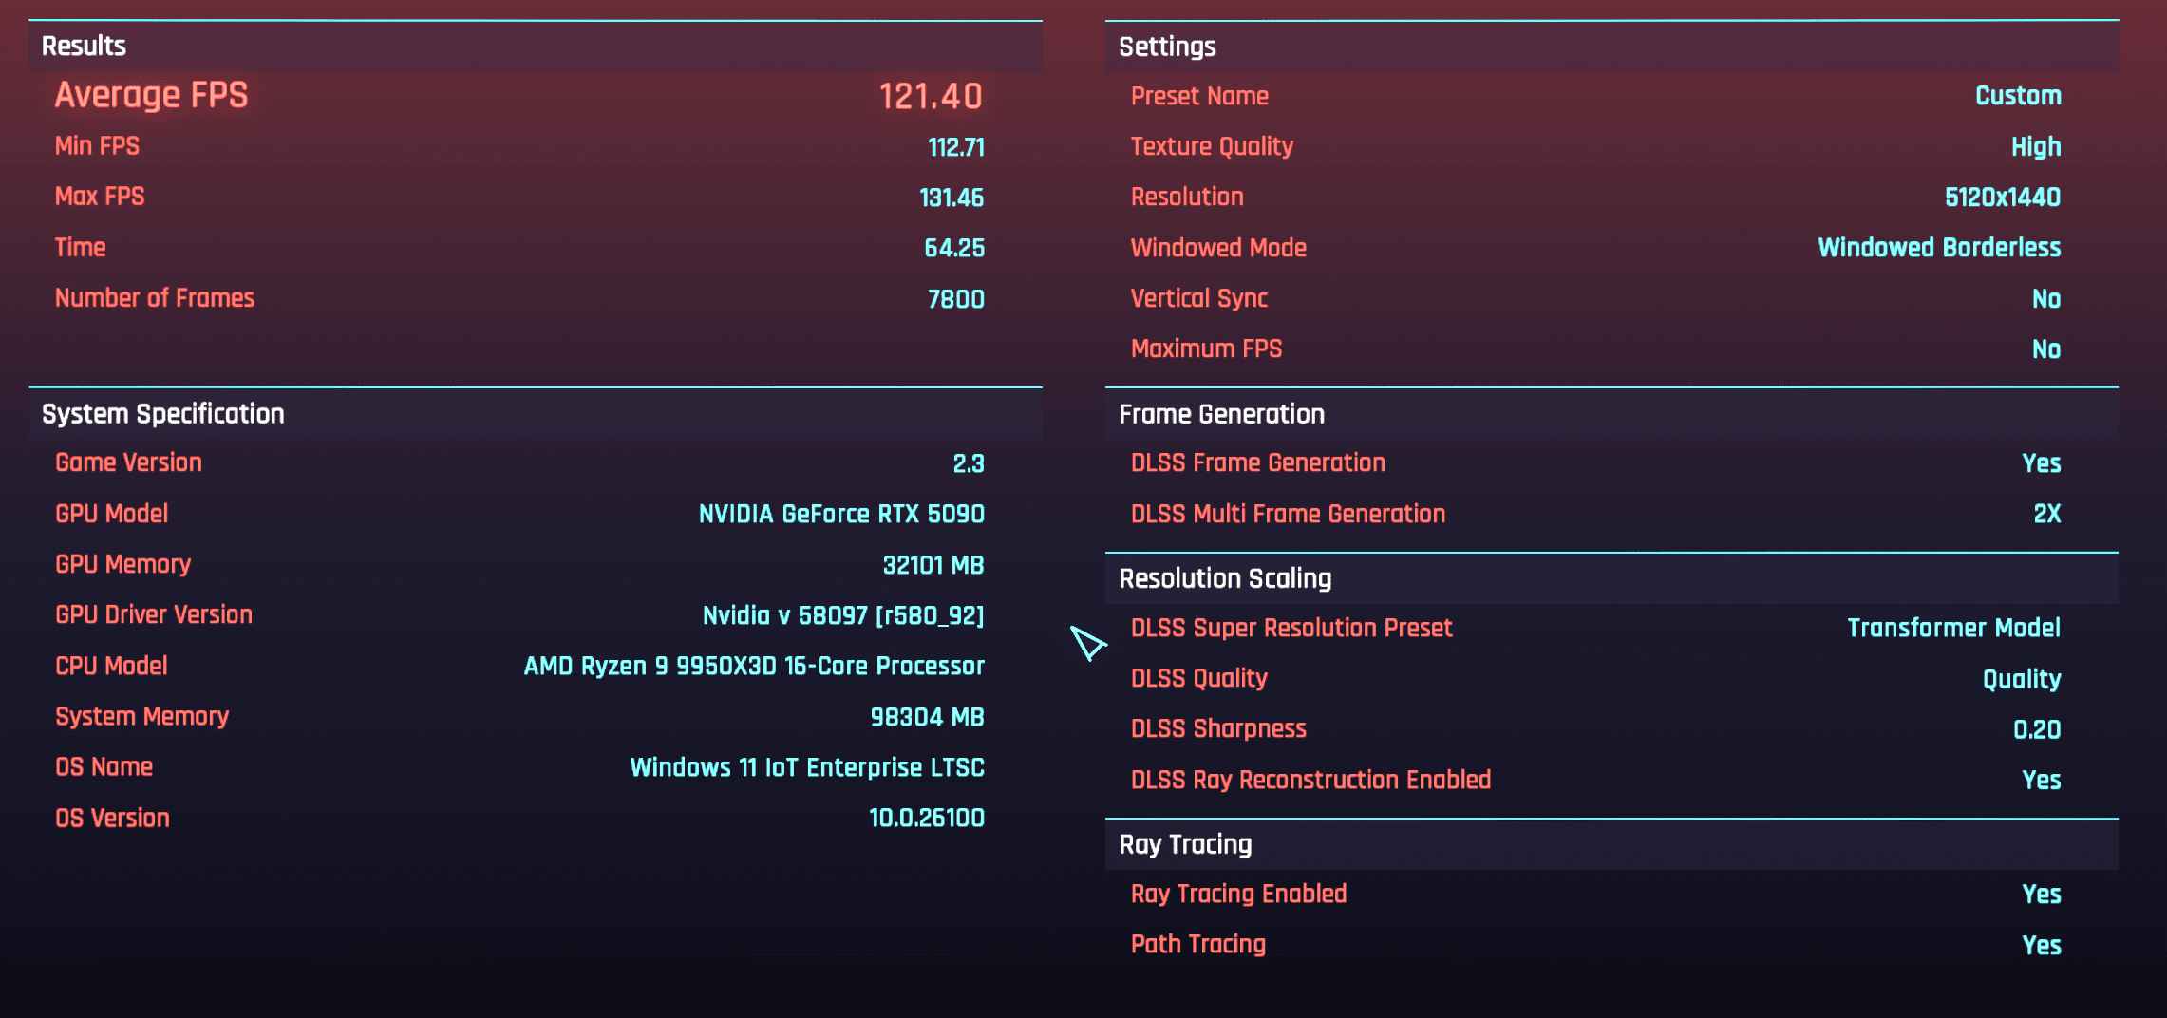Click the AMD Ryzen 9 9950X3D processor text
Screen dimensions: 2167x1018
click(753, 666)
